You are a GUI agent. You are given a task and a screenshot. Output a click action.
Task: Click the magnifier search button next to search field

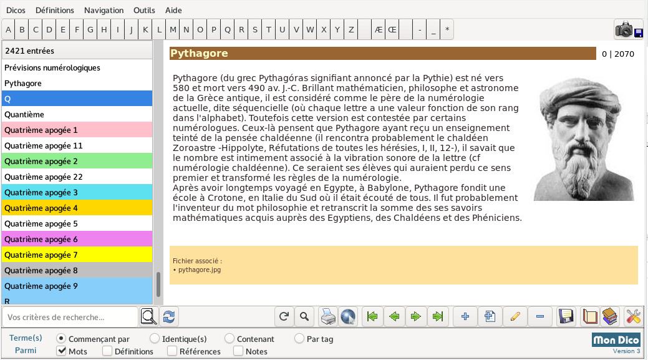[x=149, y=317]
